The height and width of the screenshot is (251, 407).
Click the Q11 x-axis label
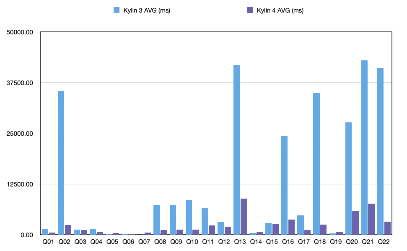(208, 242)
